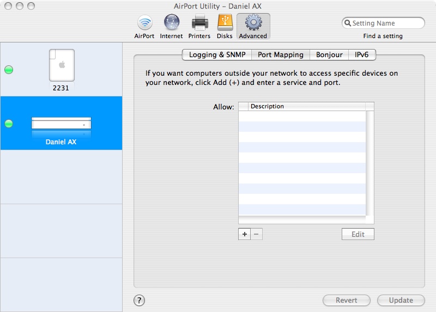This screenshot has height=312, width=436.
Task: Switch to the Port Mapping tab
Action: (280, 55)
